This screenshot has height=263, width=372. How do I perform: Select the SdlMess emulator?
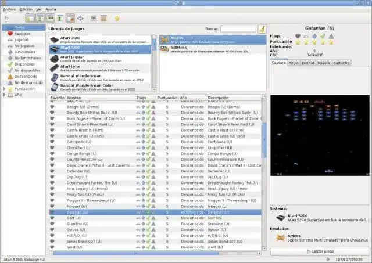coord(213,49)
